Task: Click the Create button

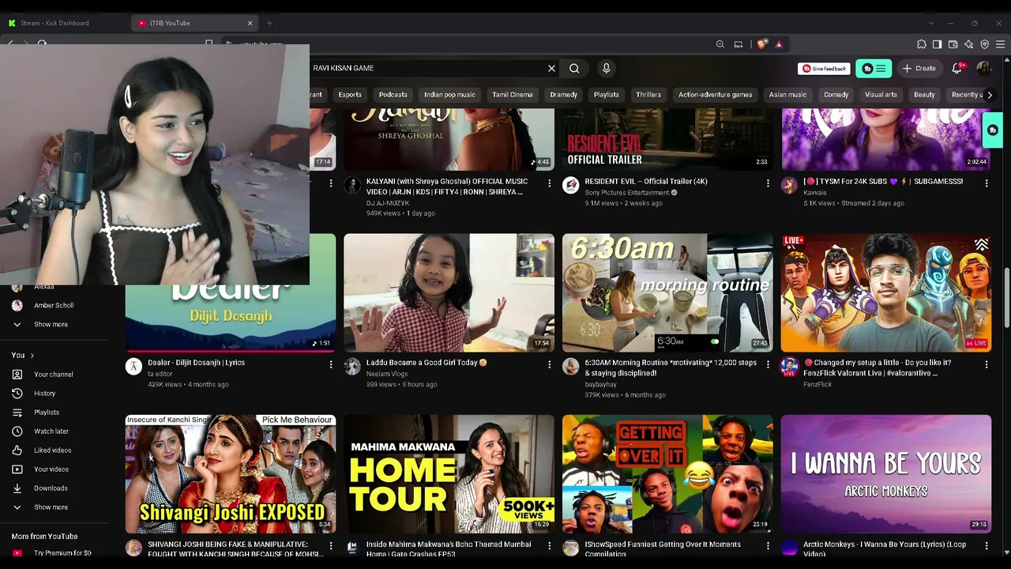Action: click(919, 69)
